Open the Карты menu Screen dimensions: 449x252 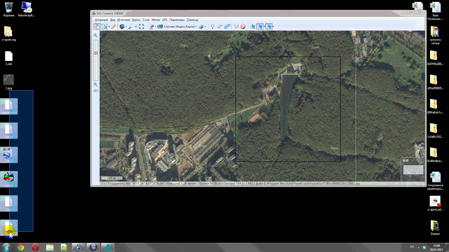click(136, 20)
